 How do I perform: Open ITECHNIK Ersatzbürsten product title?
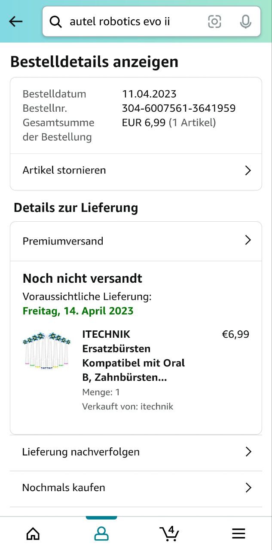[133, 356]
